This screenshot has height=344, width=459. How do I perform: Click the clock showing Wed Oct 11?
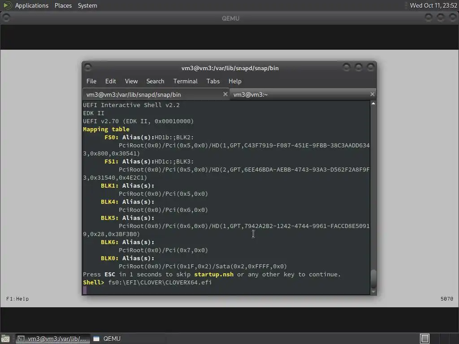(433, 5)
